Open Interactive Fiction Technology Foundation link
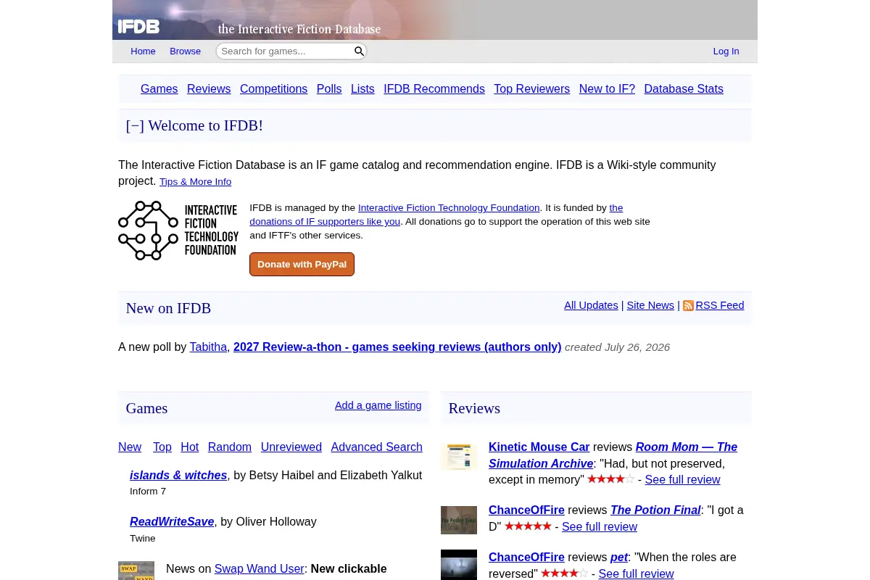The width and height of the screenshot is (870, 580). [x=449, y=208]
